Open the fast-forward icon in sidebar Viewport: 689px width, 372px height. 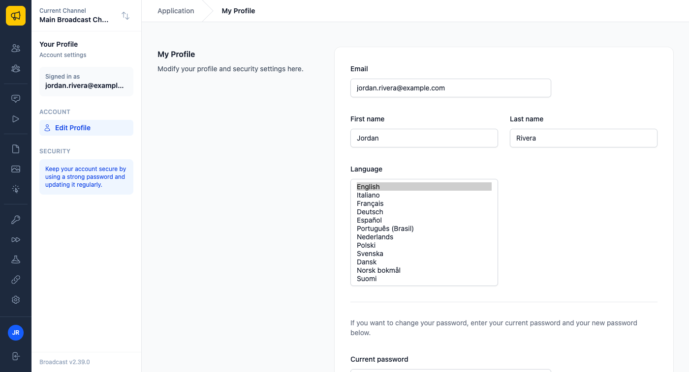[16, 240]
